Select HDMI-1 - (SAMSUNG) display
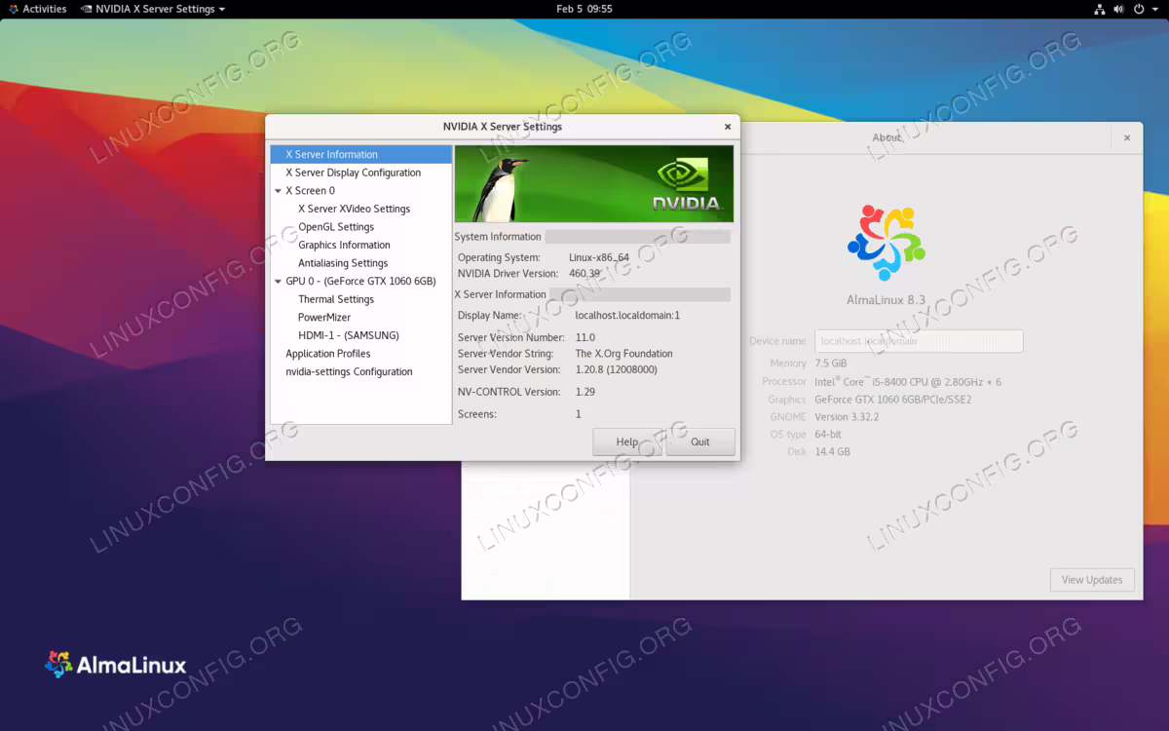Viewport: 1169px width, 731px height. pyautogui.click(x=349, y=335)
